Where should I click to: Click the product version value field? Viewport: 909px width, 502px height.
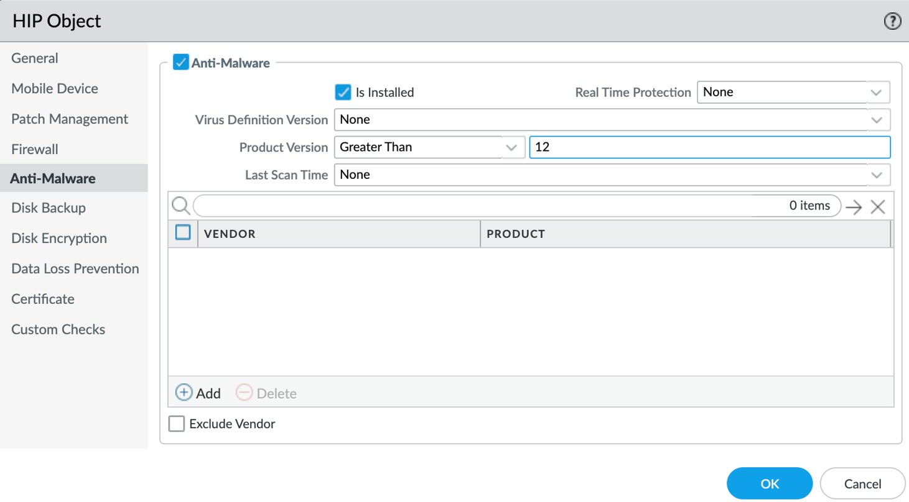(709, 147)
